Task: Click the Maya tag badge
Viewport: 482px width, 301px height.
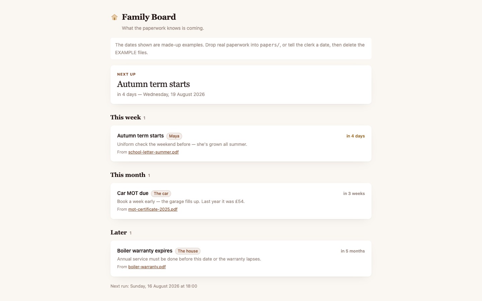Action: pyautogui.click(x=174, y=136)
